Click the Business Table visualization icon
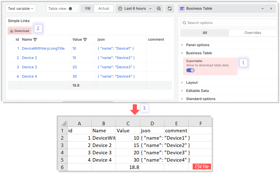Screen dimensions: 280x173 [182, 9]
